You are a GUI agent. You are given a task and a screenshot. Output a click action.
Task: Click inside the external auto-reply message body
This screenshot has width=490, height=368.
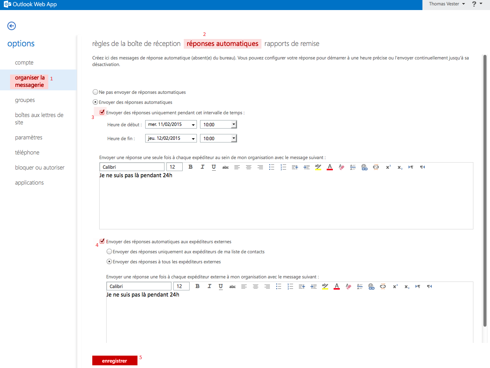click(290, 317)
